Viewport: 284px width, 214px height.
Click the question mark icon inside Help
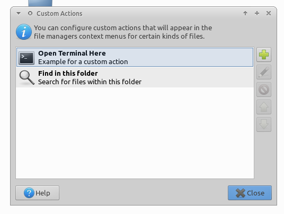click(x=29, y=193)
